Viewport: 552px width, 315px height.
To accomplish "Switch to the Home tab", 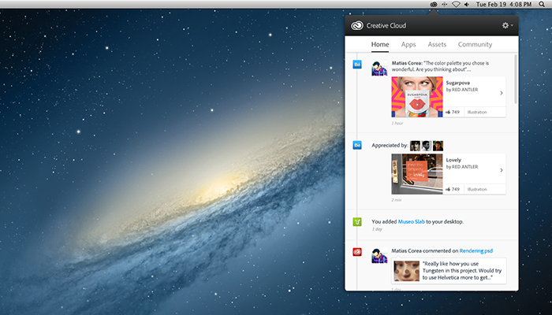I will [x=380, y=45].
